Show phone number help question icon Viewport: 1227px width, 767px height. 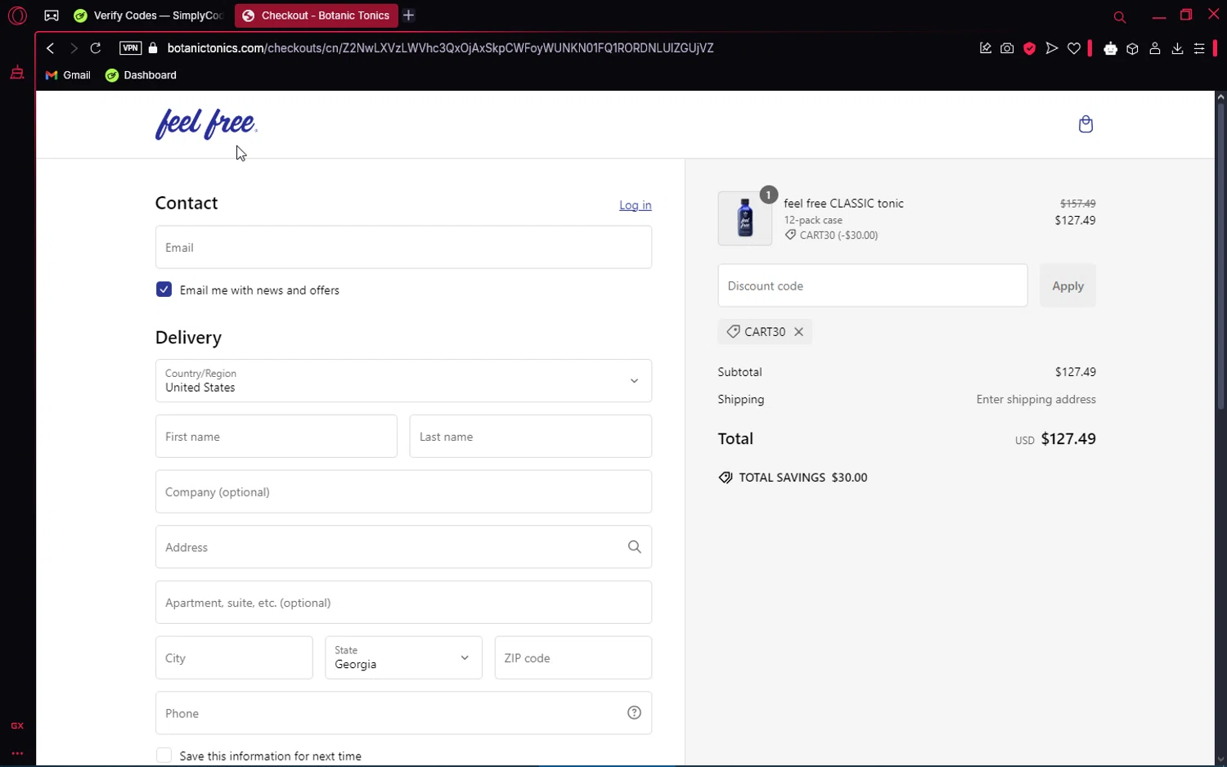tap(634, 713)
